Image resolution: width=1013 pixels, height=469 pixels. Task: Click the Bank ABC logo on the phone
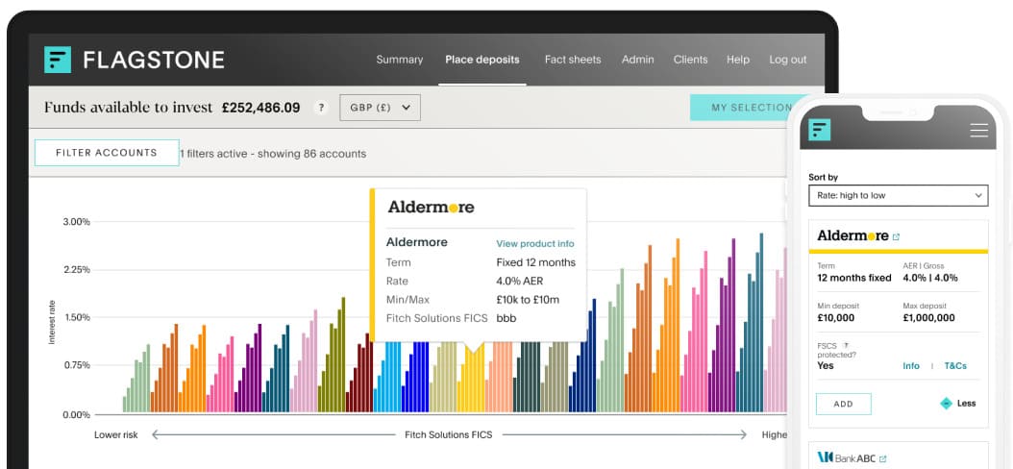847,458
